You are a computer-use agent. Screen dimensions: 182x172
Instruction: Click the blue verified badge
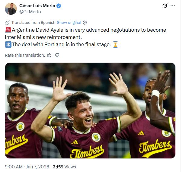tap(59, 6)
